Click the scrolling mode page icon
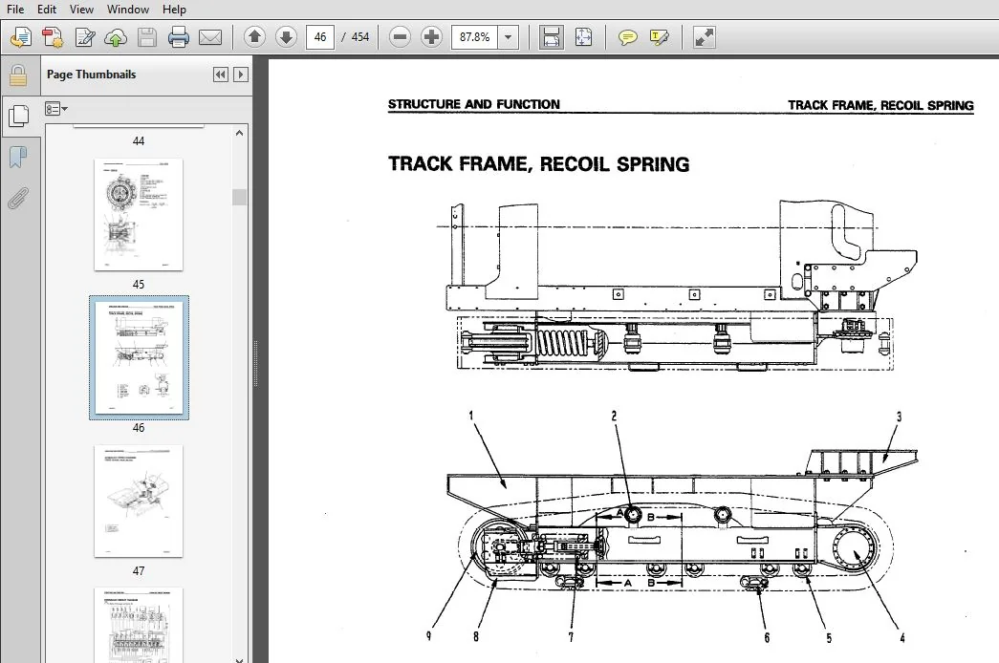The image size is (999, 663). click(x=551, y=37)
